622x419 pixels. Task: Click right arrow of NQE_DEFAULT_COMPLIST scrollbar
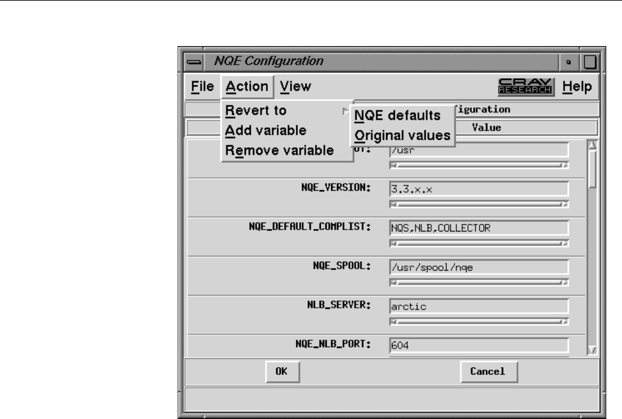(564, 243)
